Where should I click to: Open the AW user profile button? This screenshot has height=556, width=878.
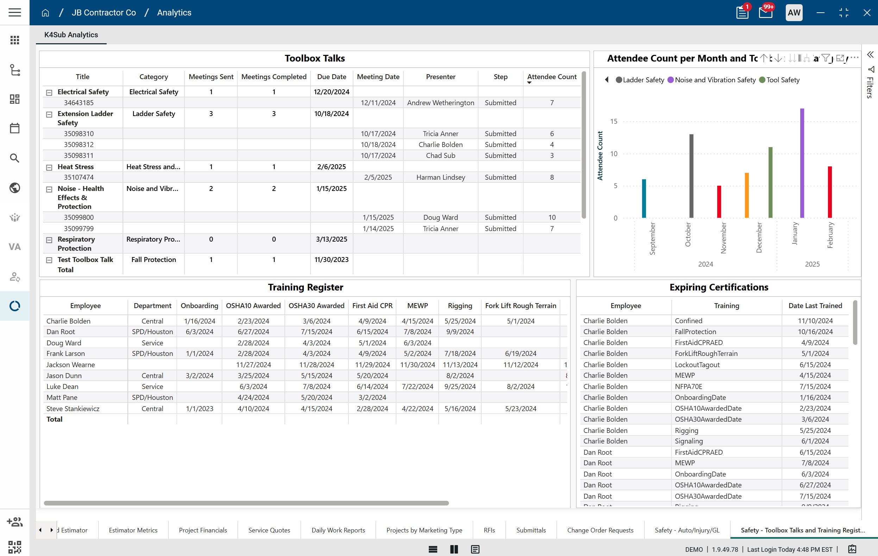click(794, 12)
